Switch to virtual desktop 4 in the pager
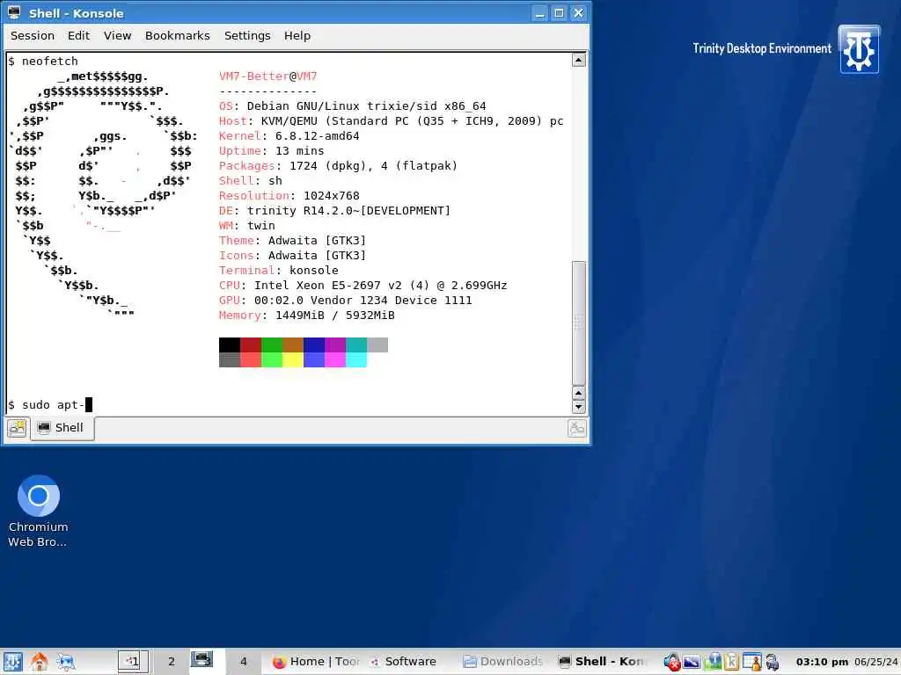This screenshot has height=675, width=901. tap(243, 661)
